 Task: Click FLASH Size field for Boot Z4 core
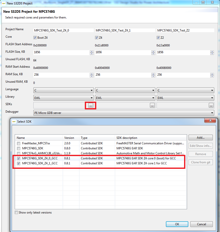pyautogui.click(x=62, y=52)
